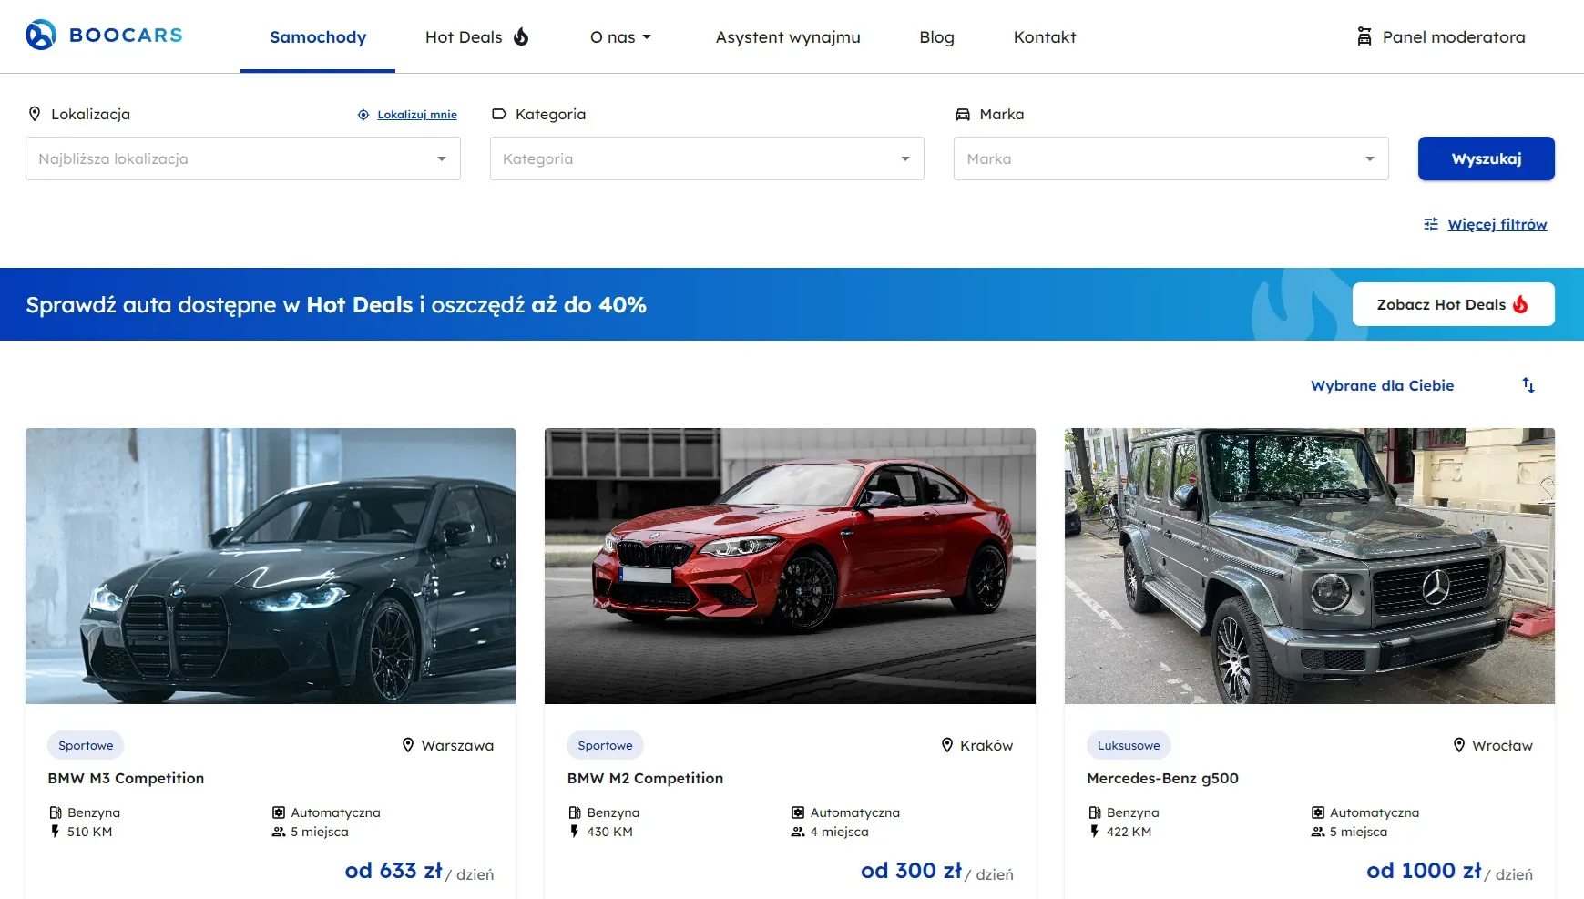
Task: Click the filter sliders icon
Action: click(1431, 224)
